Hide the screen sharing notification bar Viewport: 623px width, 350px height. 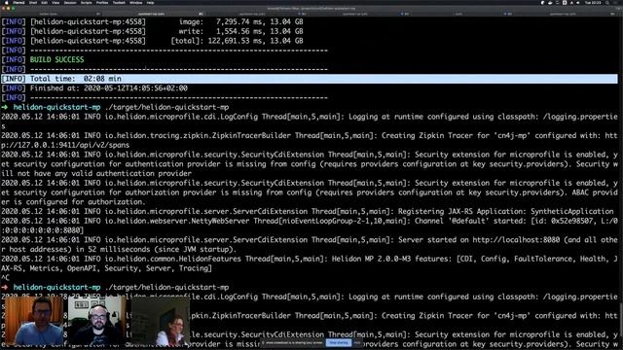357,342
